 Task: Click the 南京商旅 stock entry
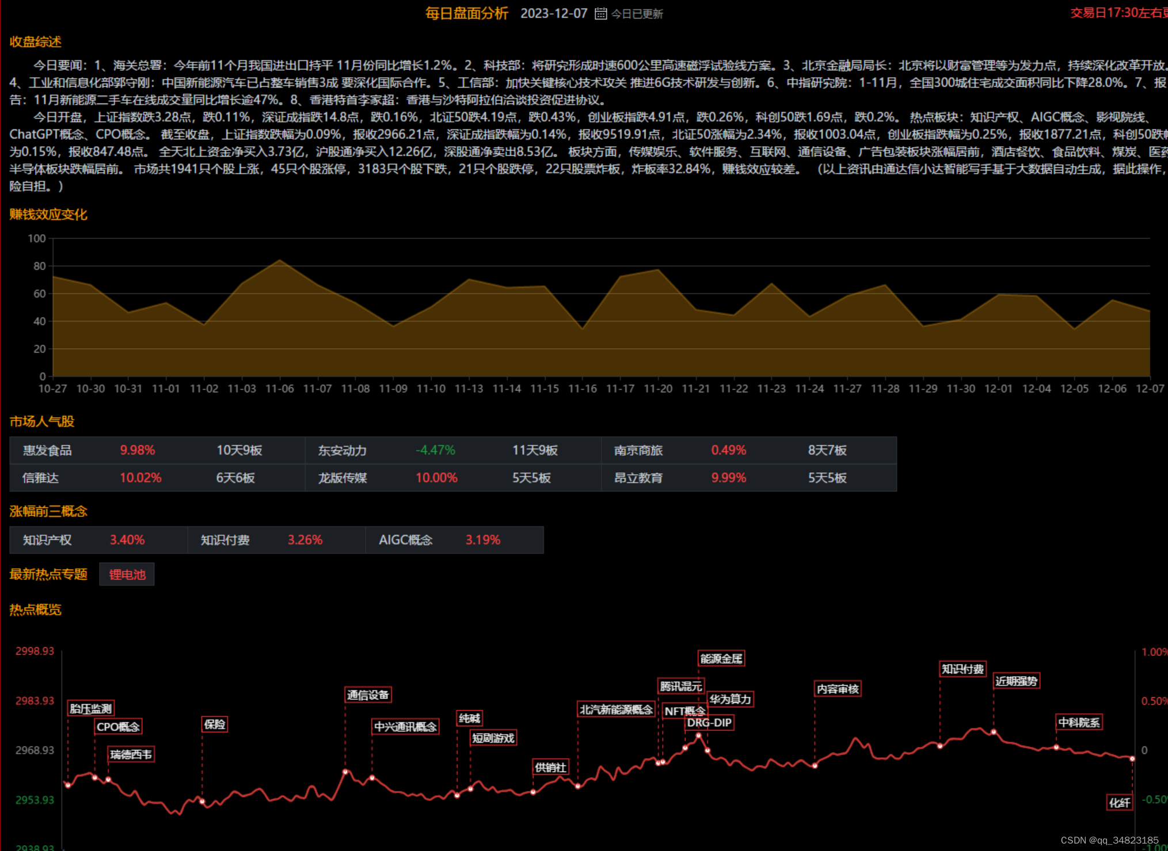coord(638,451)
